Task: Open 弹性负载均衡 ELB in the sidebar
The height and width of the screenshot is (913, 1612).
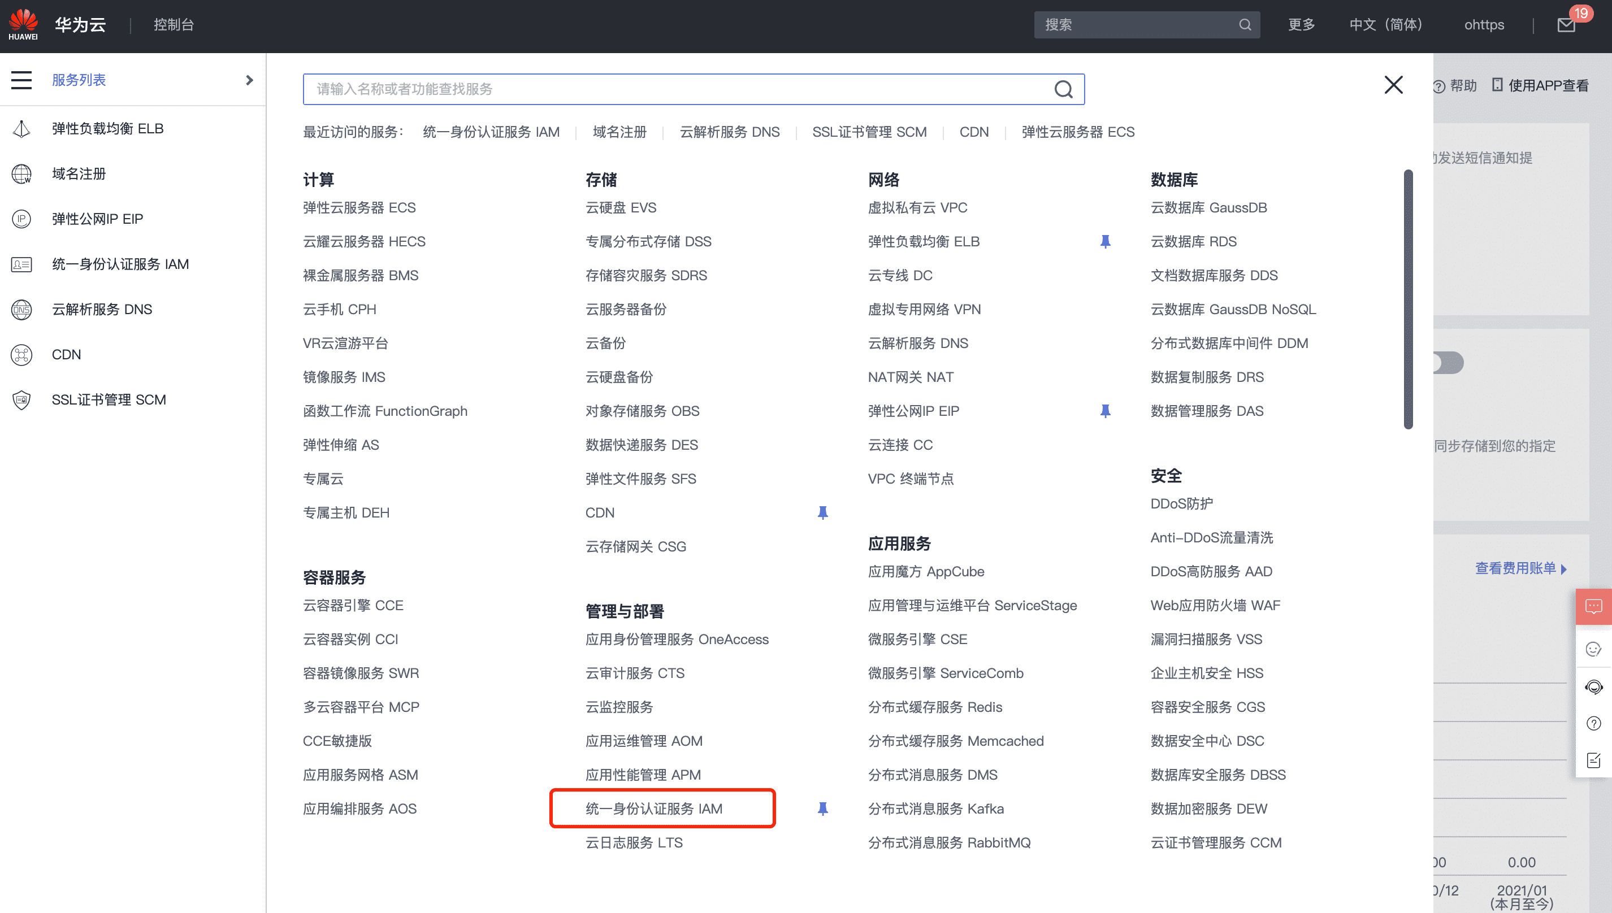Action: (108, 129)
